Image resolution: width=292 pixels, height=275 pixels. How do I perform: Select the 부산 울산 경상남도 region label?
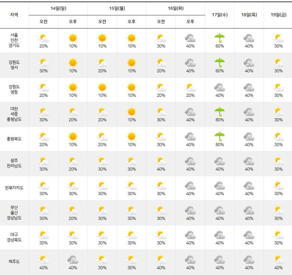tap(14, 212)
